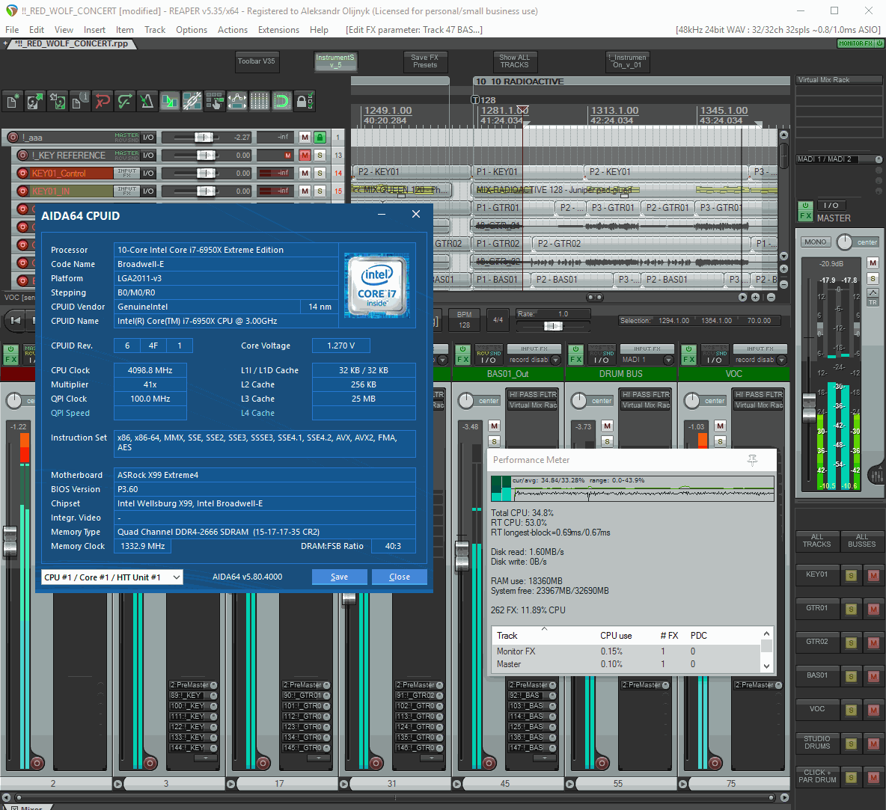
Task: Arm record on KEY01_IN track
Action: [22, 191]
